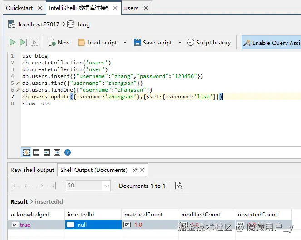Click the server connection icon

(12, 24)
